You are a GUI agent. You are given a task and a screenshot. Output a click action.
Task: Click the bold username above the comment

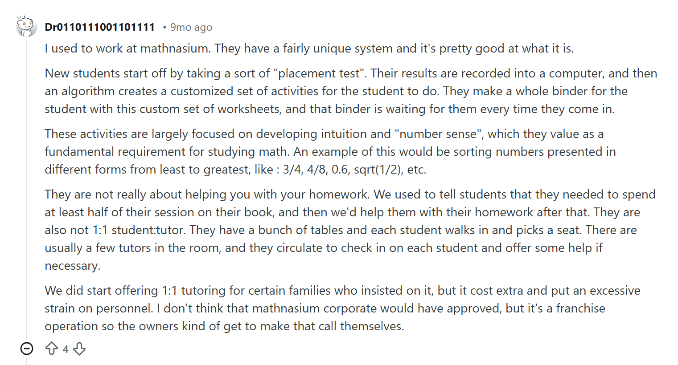100,27
